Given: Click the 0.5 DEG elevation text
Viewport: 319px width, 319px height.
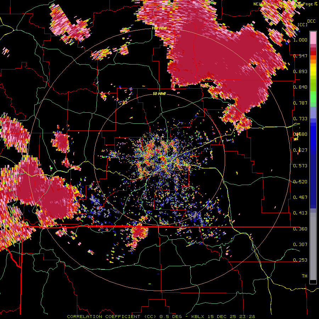Looking at the screenshot, I should click(x=171, y=317).
